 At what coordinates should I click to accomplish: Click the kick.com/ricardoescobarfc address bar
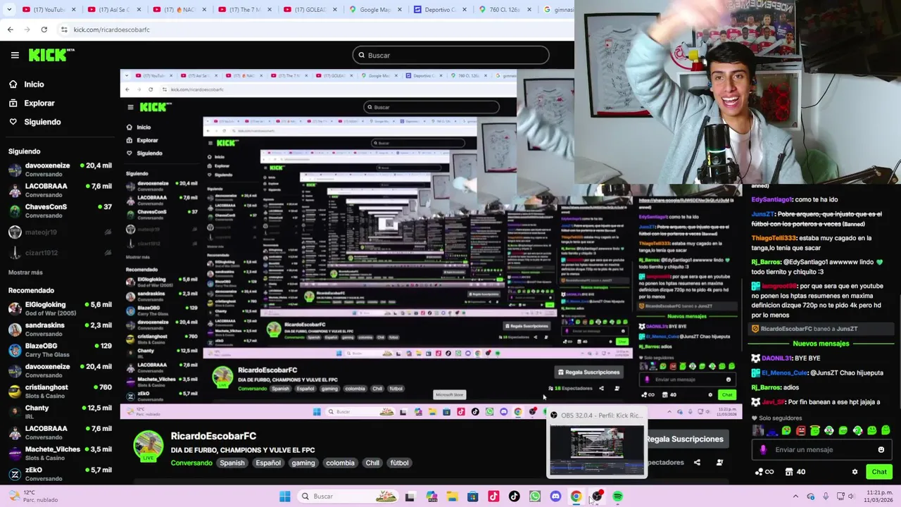click(317, 30)
